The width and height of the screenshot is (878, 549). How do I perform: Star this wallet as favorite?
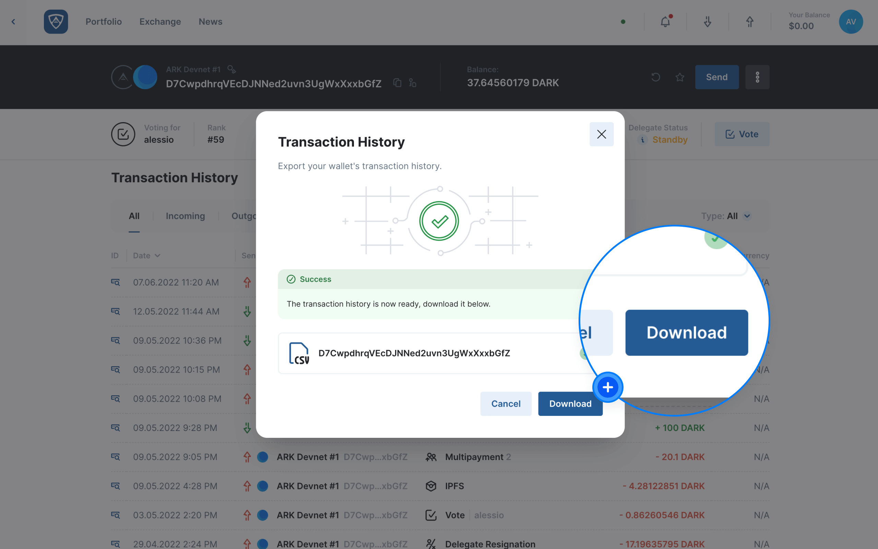tap(680, 77)
